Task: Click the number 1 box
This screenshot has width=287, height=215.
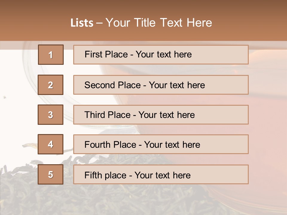Action: [51, 55]
